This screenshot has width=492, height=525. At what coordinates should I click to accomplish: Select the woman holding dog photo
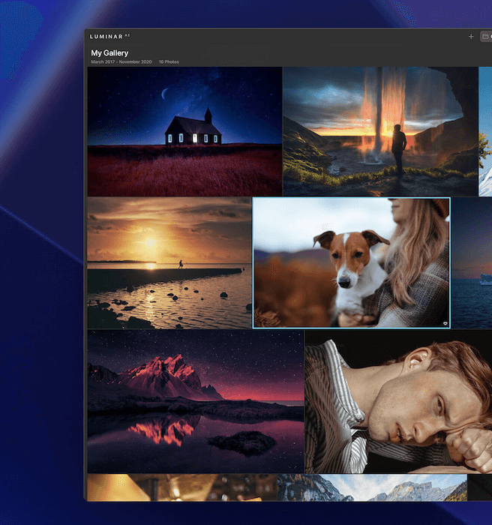[351, 262]
